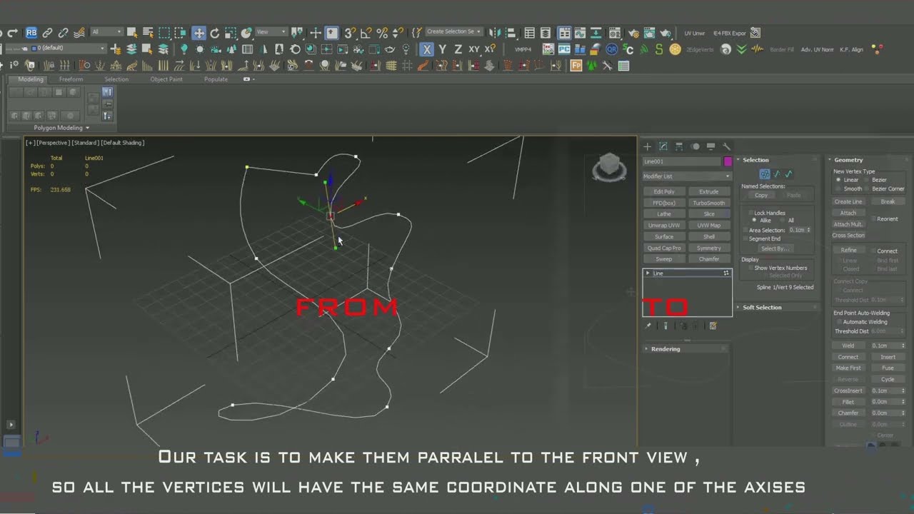Restrict to Y axis constraint button

click(x=442, y=49)
